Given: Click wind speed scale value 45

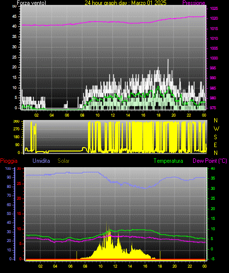Looking at the screenshot, I should 14,17.
